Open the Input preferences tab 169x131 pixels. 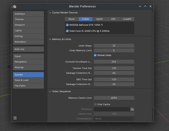[28, 56]
